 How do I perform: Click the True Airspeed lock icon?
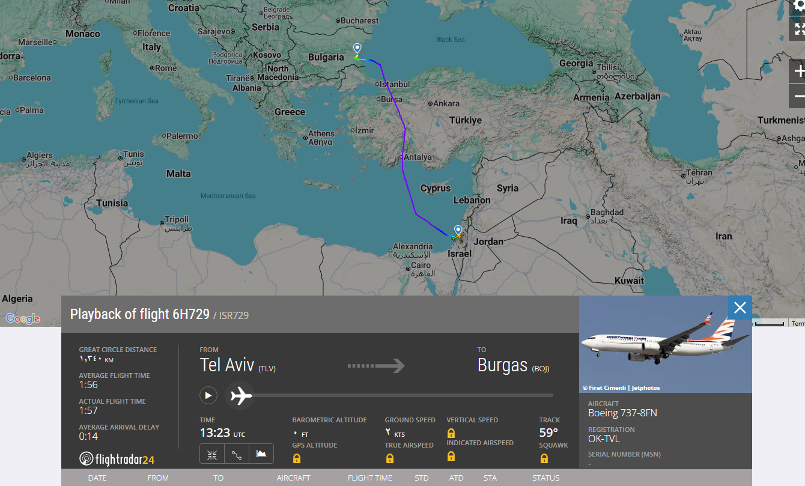click(390, 458)
